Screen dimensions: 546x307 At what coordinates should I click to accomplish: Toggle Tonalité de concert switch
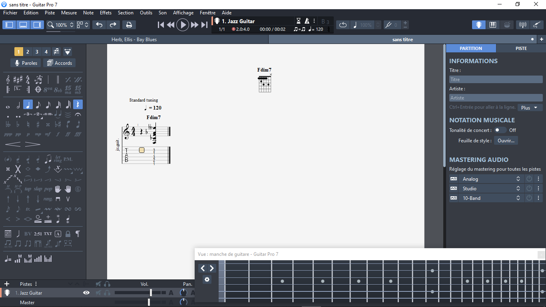[499, 130]
